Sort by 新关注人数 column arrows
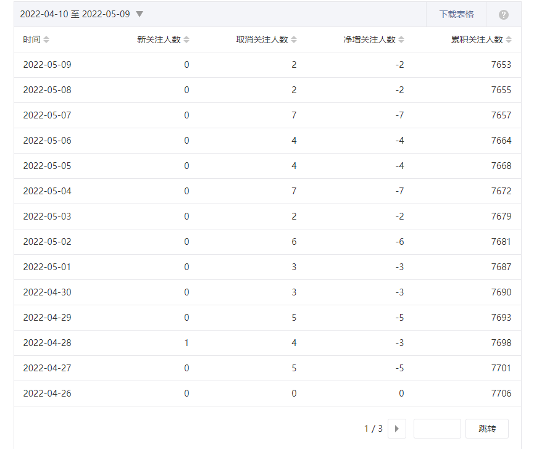This screenshot has height=449, width=534. tap(186, 39)
